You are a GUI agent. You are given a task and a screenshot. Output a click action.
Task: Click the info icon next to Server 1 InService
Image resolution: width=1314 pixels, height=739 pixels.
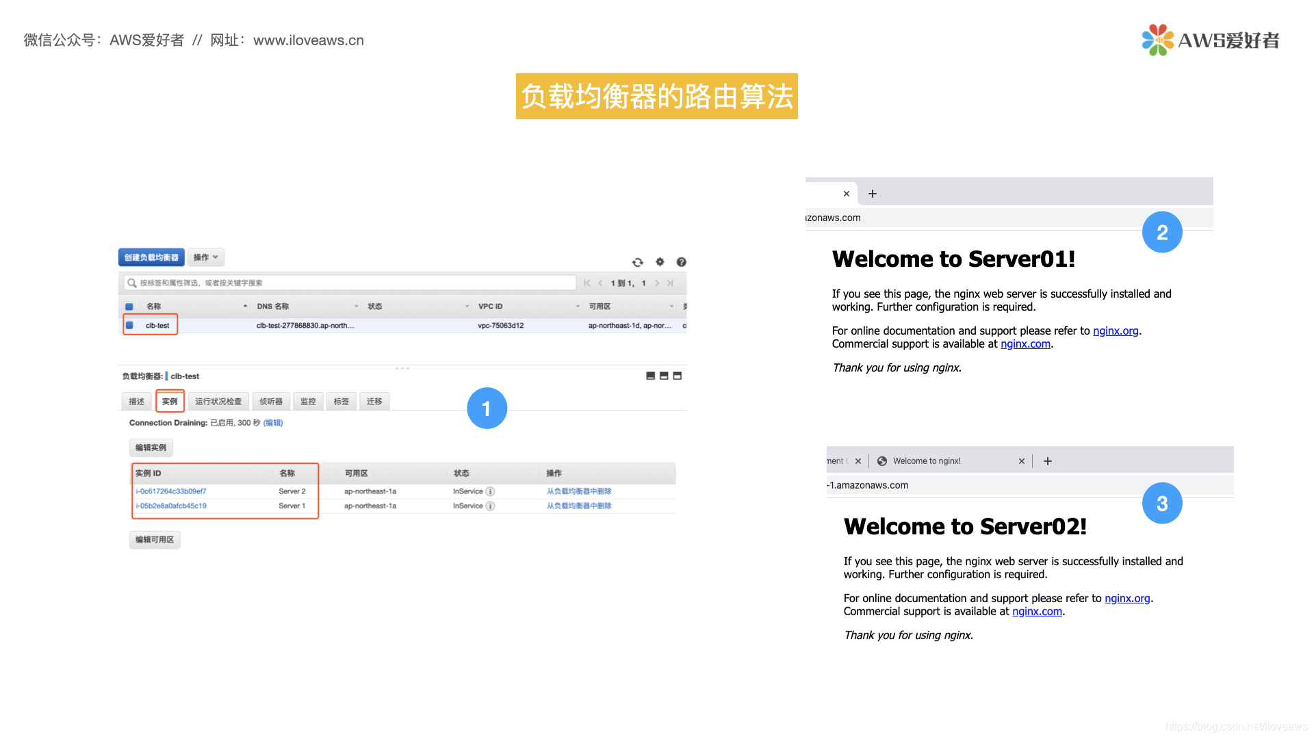tap(490, 506)
